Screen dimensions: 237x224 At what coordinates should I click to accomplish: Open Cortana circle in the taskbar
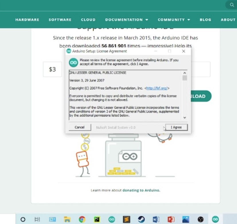pyautogui.click(x=23, y=219)
